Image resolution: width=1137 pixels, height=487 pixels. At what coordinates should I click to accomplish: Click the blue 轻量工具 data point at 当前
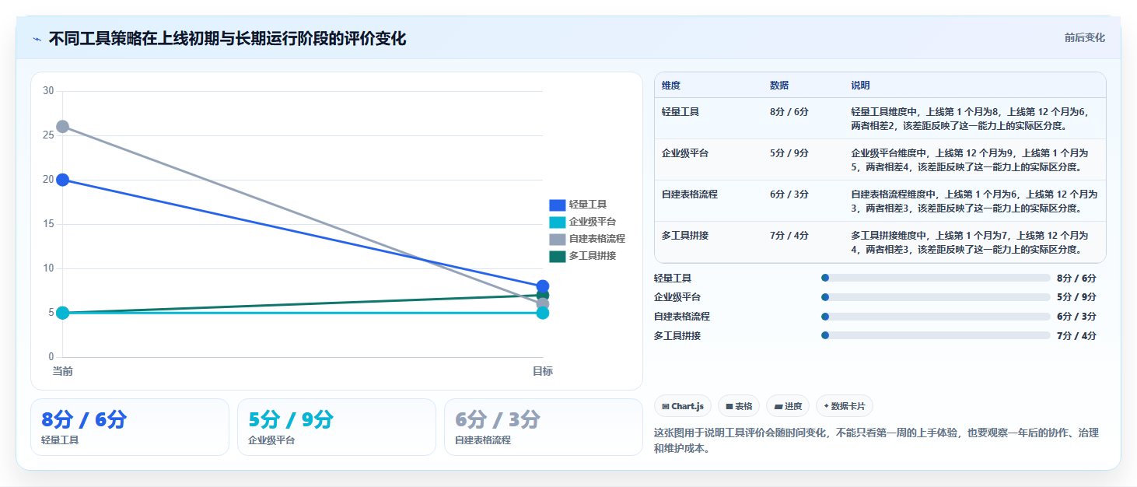[x=63, y=180]
